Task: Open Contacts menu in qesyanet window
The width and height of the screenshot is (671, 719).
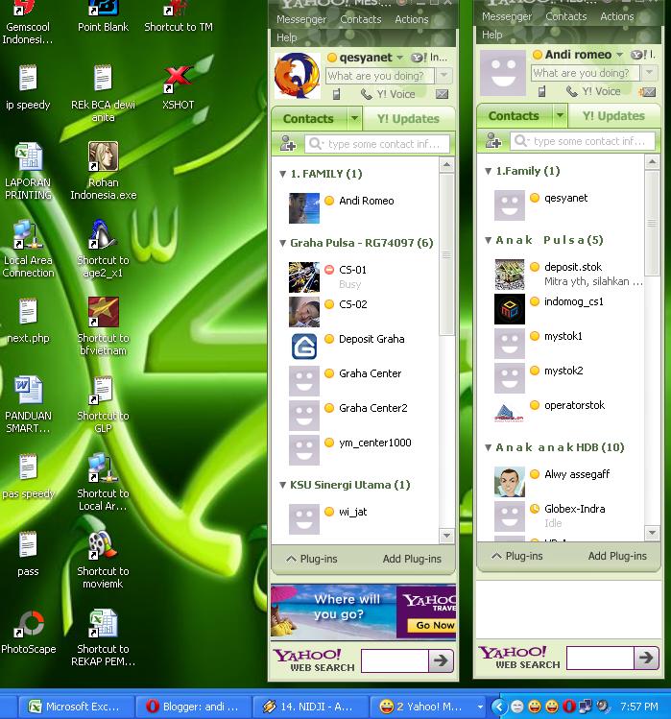Action: (x=361, y=19)
